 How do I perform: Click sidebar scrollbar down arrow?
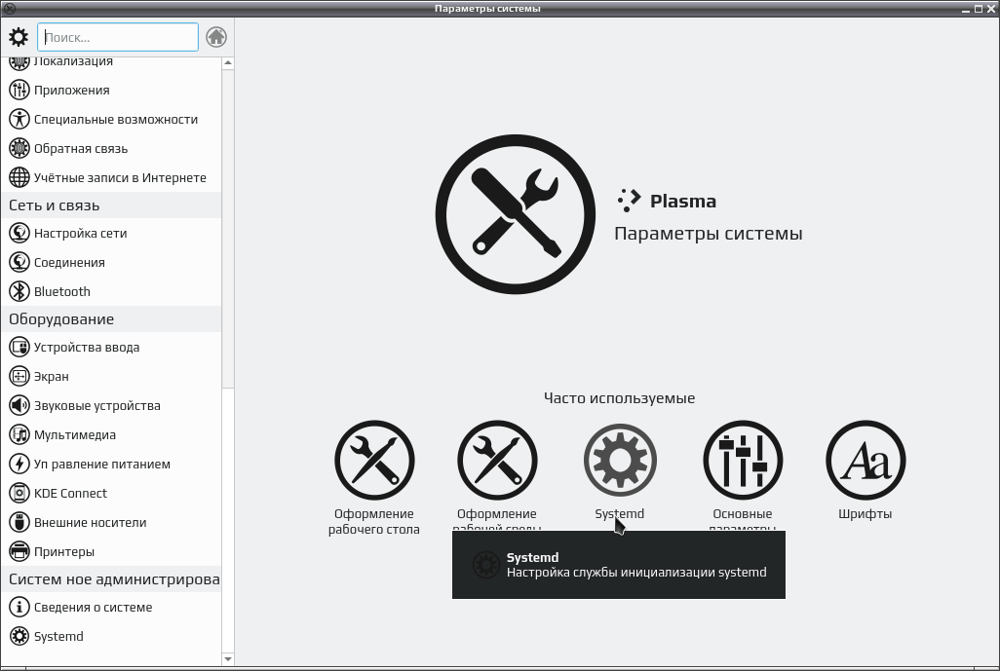(228, 659)
